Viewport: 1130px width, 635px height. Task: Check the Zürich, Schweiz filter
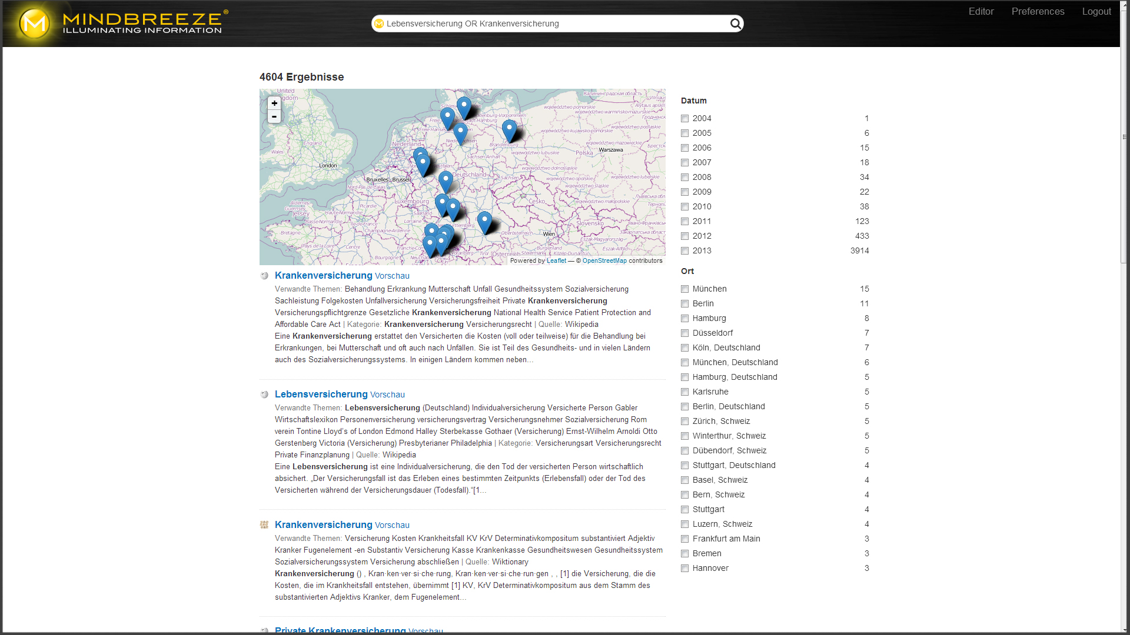tap(684, 422)
